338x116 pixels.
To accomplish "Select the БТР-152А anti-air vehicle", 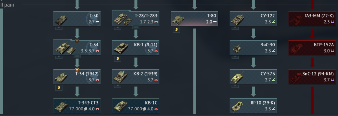I will click(x=312, y=48).
